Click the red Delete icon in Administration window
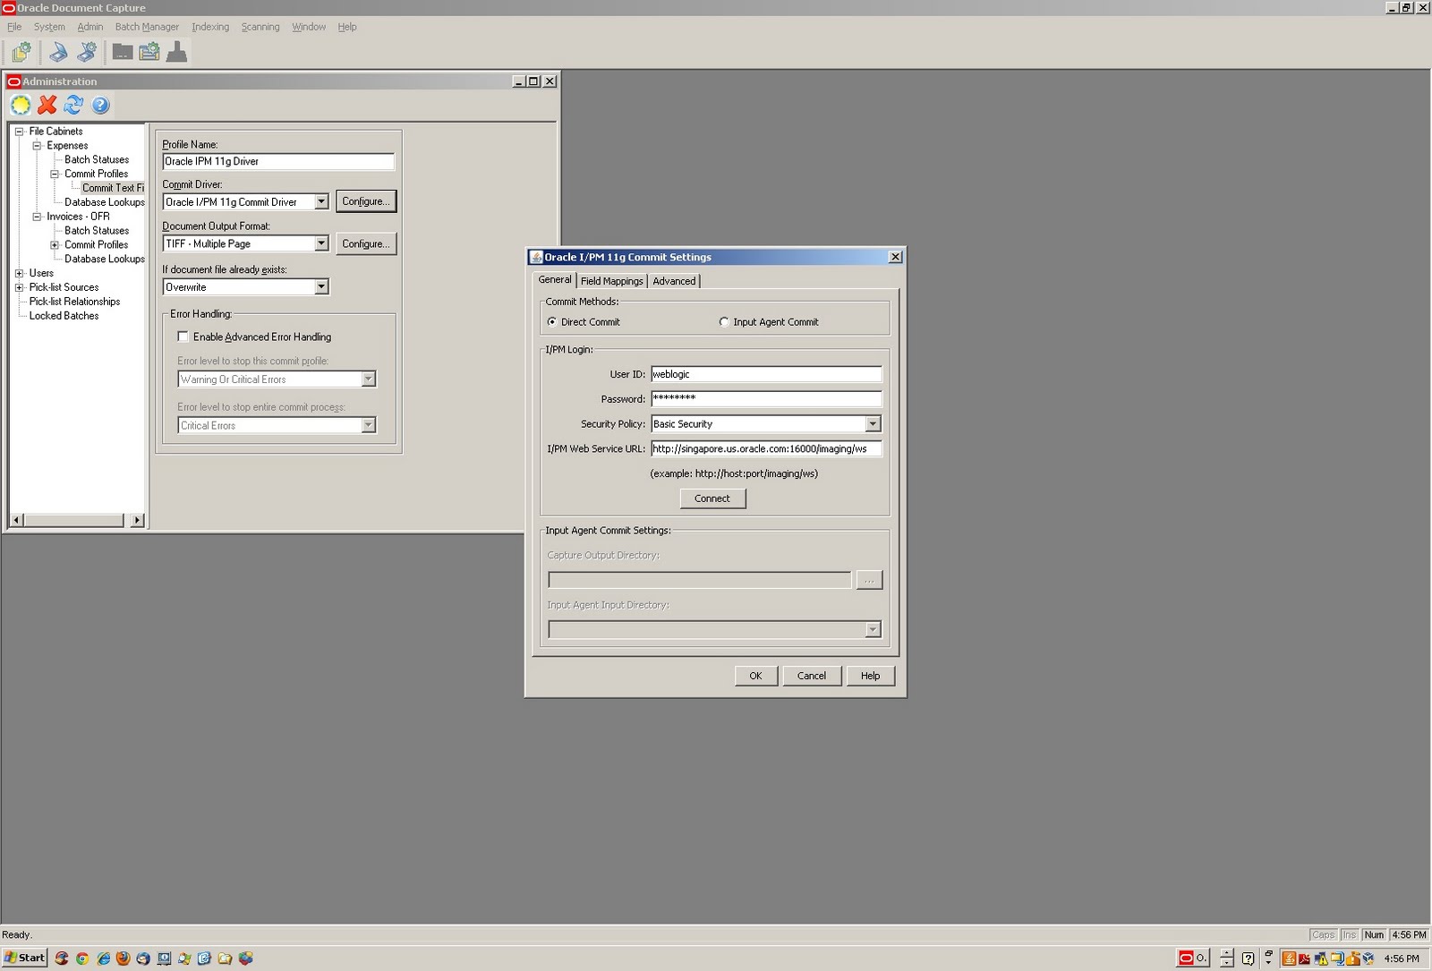The height and width of the screenshot is (971, 1432). [x=47, y=105]
